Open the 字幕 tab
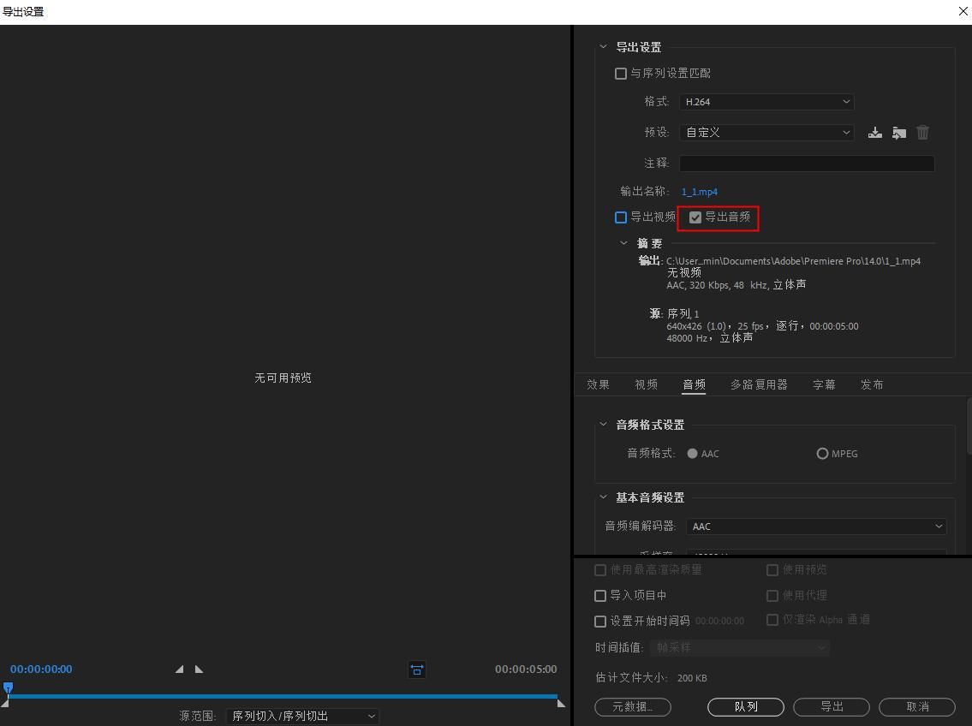This screenshot has height=726, width=972. tap(824, 384)
